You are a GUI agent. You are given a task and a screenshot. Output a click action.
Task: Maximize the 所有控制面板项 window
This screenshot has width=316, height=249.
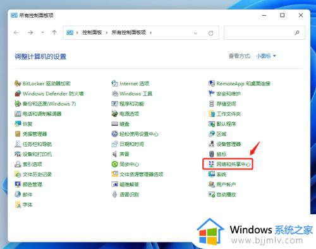(283, 15)
